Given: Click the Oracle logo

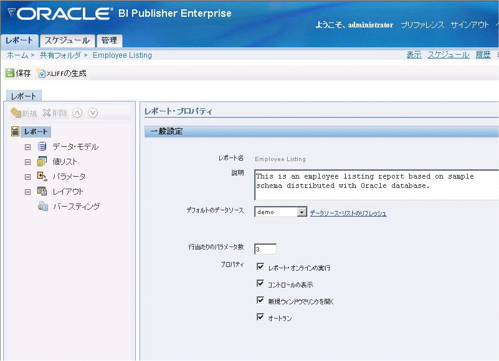Looking at the screenshot, I should pyautogui.click(x=60, y=14).
